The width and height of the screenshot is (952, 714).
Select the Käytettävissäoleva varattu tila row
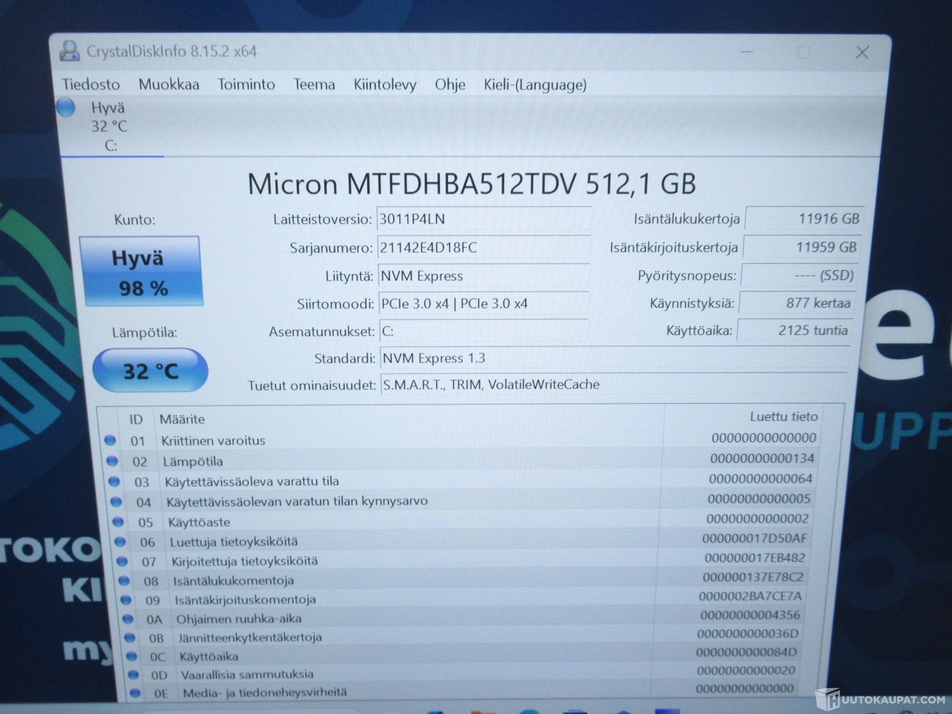(x=461, y=481)
